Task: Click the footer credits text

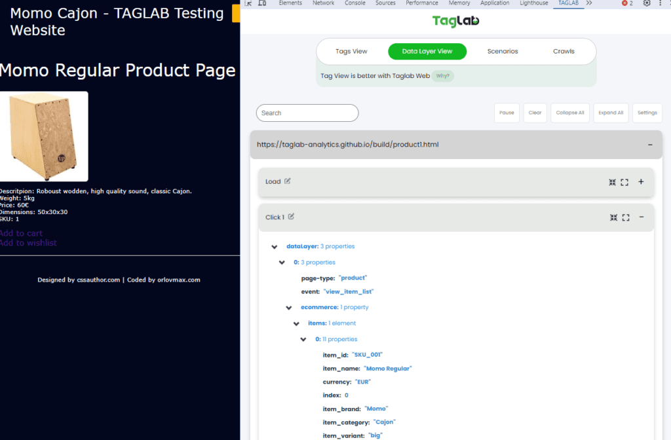Action: click(119, 280)
